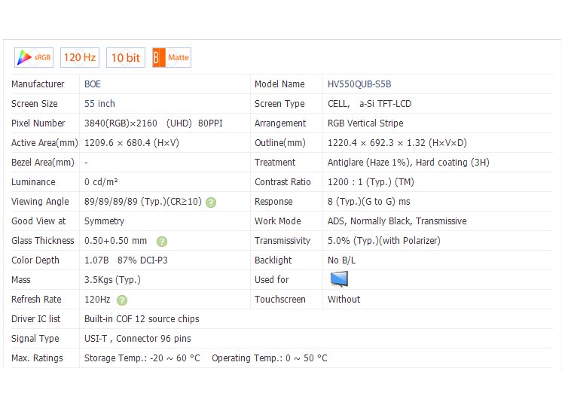The height and width of the screenshot is (414, 565).
Task: Click the 1.07B 87% DCI-P3 color depth
Action: pyautogui.click(x=126, y=260)
